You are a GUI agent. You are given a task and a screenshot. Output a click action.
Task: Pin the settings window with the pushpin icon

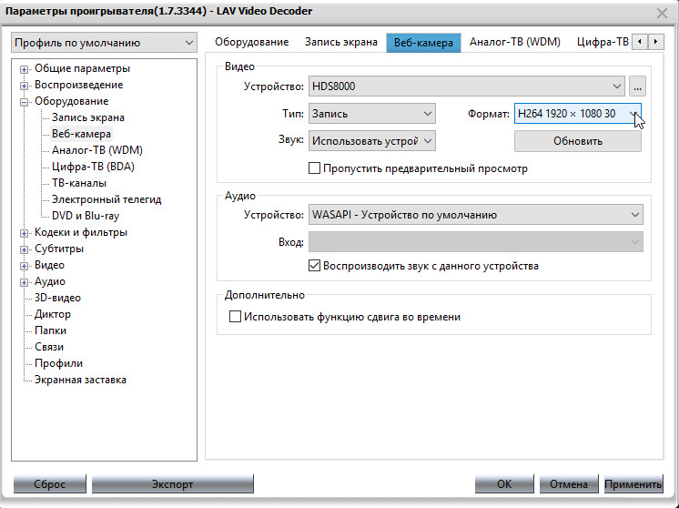click(x=637, y=11)
